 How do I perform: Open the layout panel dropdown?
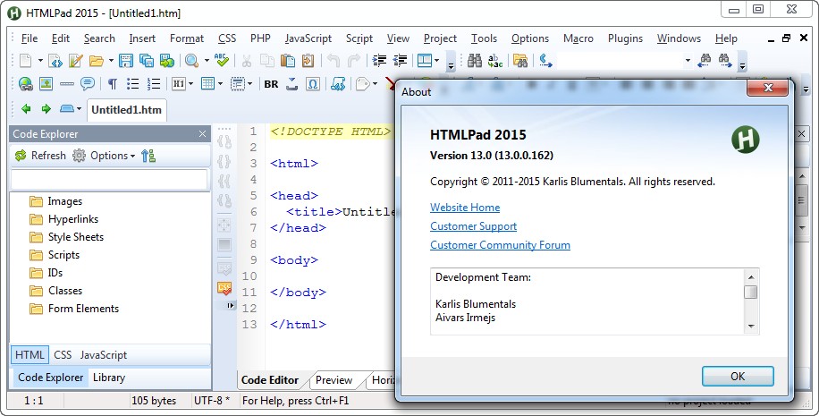(x=436, y=61)
